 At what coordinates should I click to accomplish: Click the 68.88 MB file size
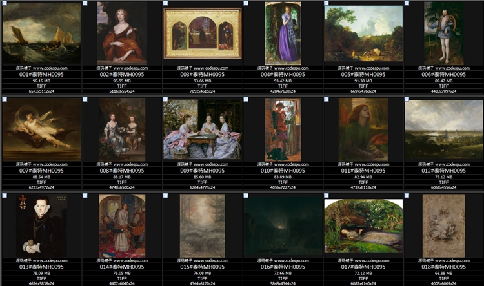click(444, 273)
